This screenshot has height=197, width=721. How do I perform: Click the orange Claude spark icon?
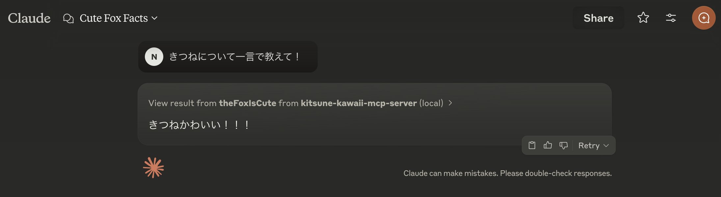153,168
